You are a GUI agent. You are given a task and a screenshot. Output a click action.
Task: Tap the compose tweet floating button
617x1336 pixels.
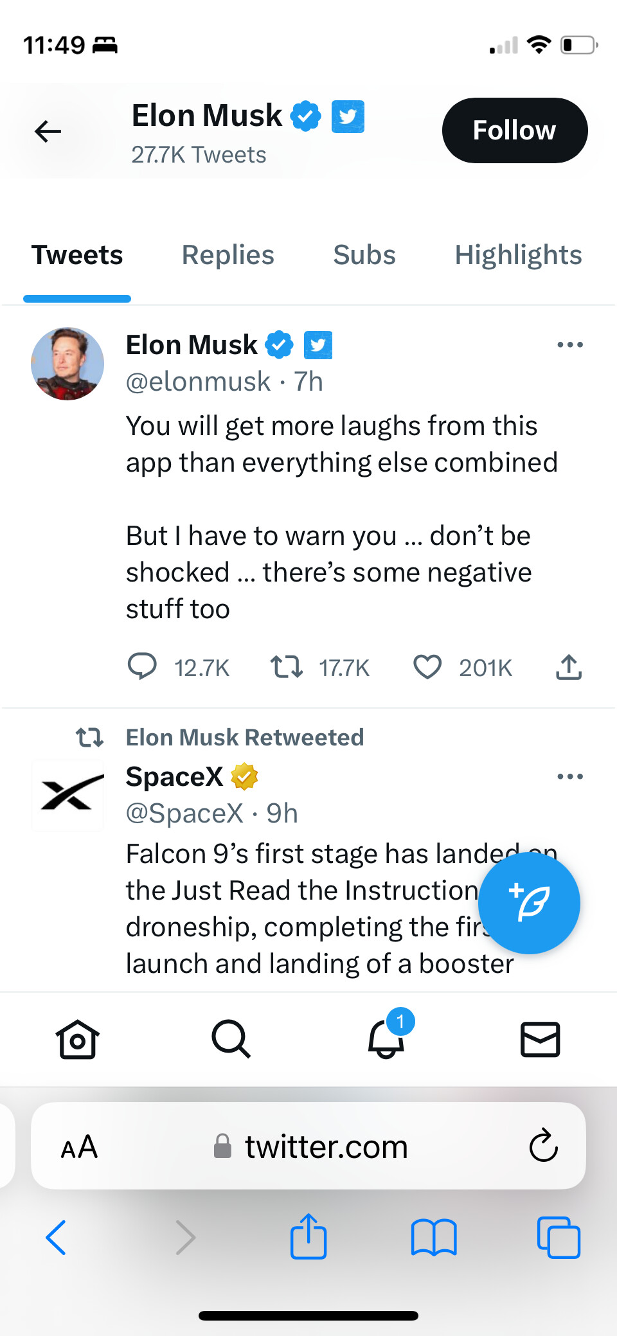pyautogui.click(x=529, y=903)
